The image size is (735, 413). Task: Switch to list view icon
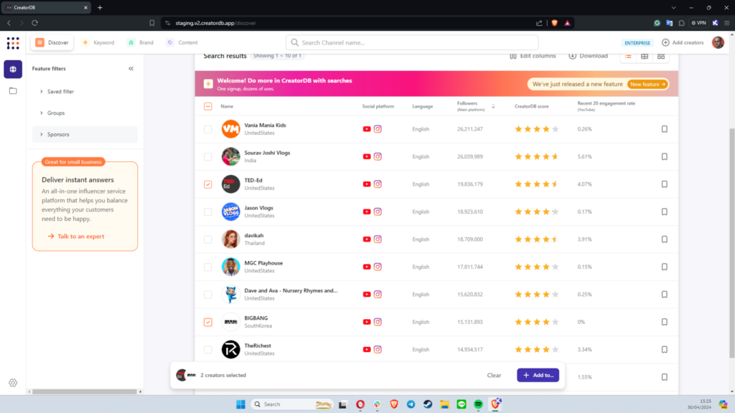(x=628, y=56)
